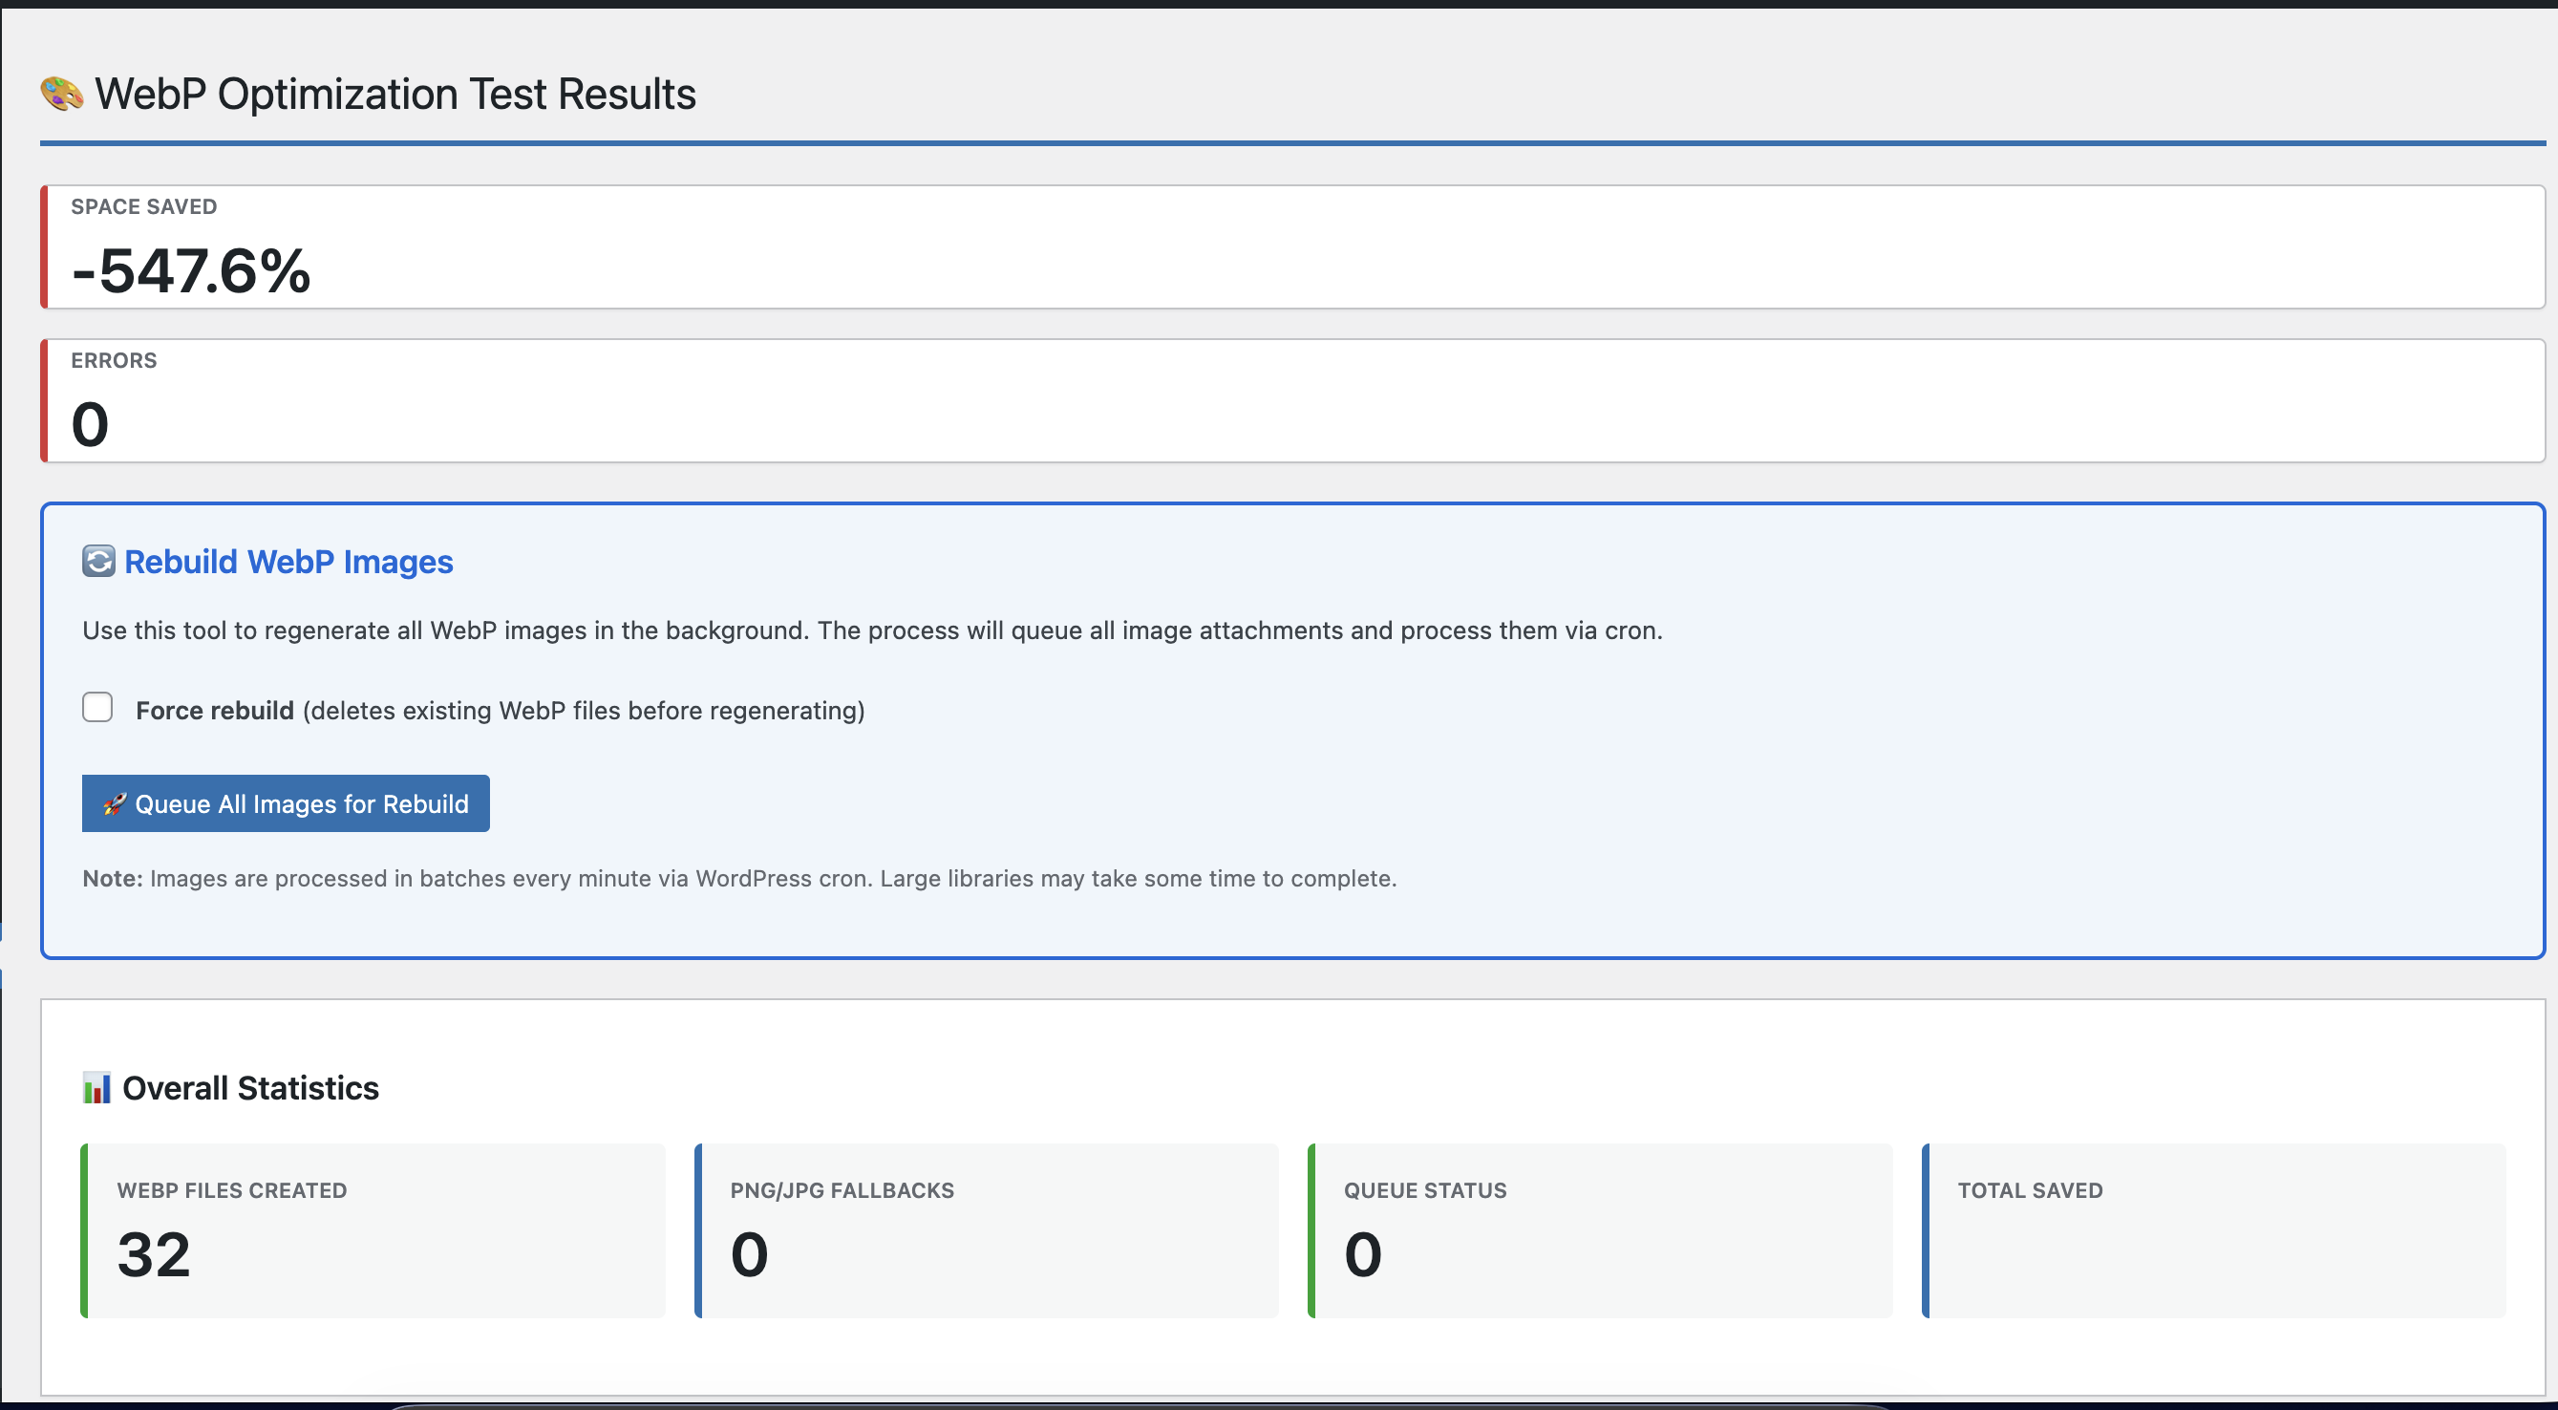Click the SPACE SAVED label
This screenshot has height=1410, width=2558.
click(x=144, y=206)
